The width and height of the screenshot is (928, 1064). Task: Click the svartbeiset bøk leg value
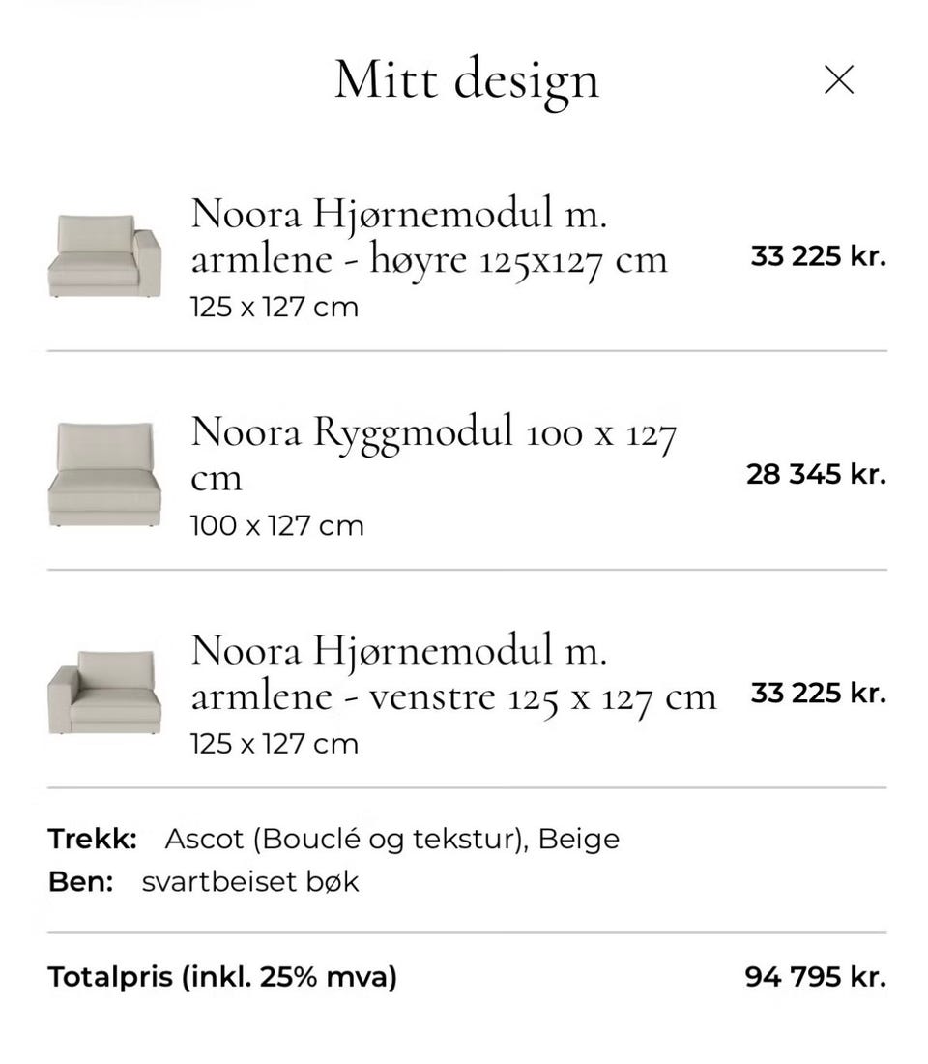click(250, 882)
